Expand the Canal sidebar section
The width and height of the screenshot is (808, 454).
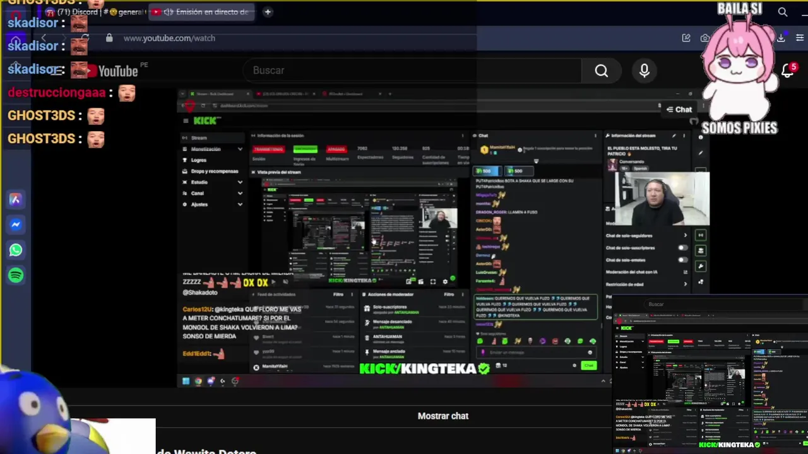240,193
